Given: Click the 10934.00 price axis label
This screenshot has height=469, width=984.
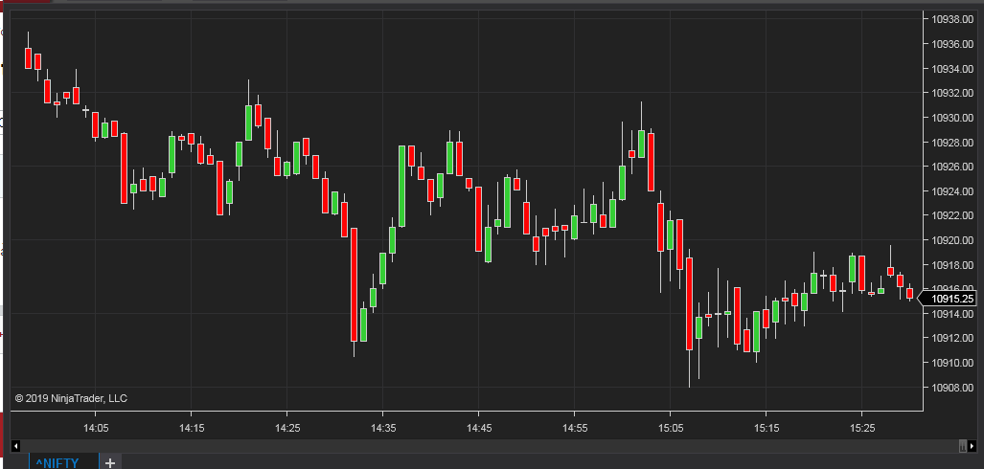Looking at the screenshot, I should 952,68.
